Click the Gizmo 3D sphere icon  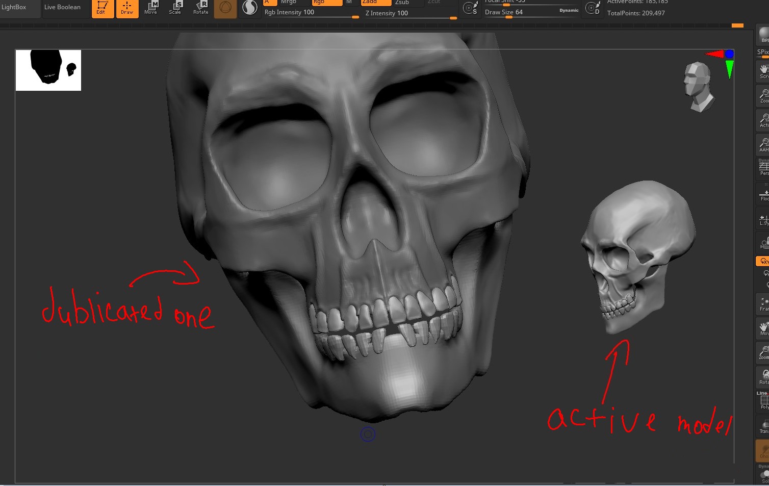pyautogui.click(x=225, y=8)
